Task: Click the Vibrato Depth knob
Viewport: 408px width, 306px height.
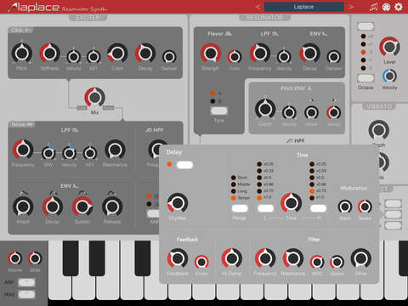Action: pos(379,130)
